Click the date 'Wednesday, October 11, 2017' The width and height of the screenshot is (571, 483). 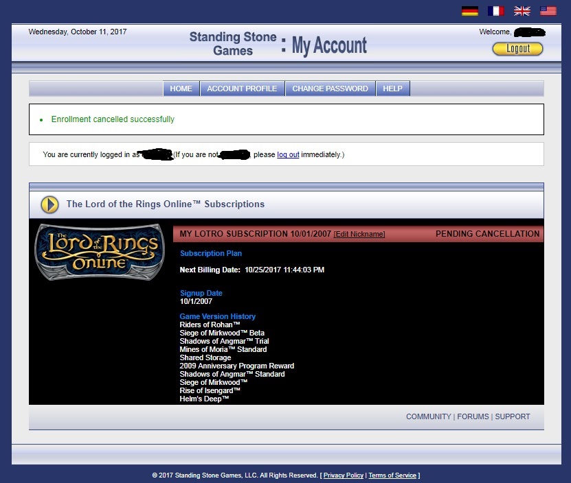tap(78, 32)
